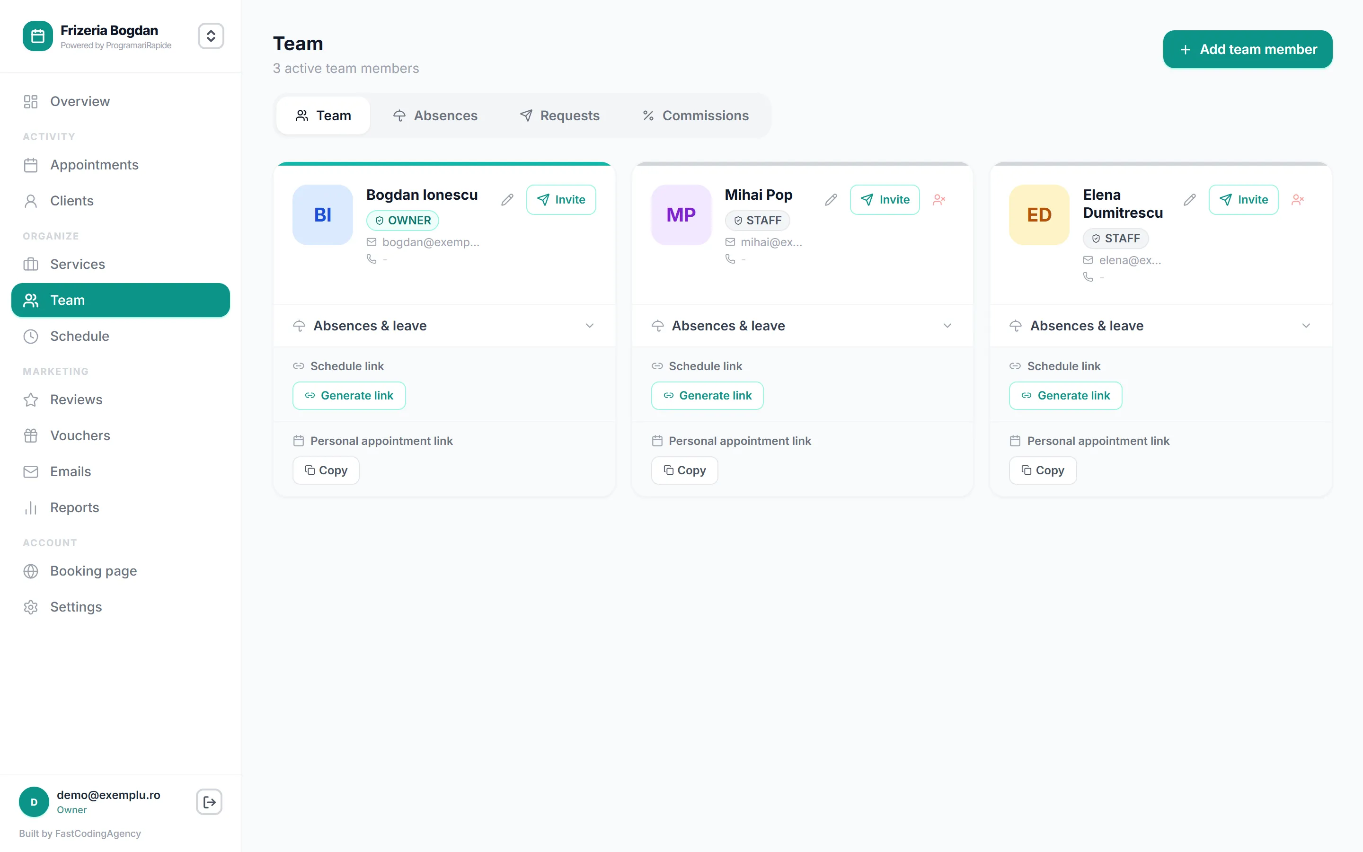Click the Add team member button
Image resolution: width=1363 pixels, height=852 pixels.
point(1248,50)
